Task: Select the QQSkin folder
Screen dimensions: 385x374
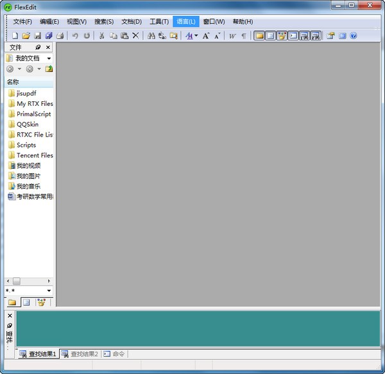Action: (x=23, y=124)
